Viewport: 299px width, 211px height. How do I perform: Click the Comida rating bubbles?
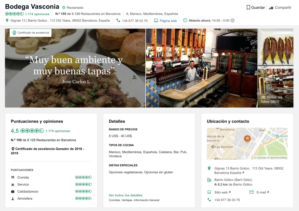(83, 177)
